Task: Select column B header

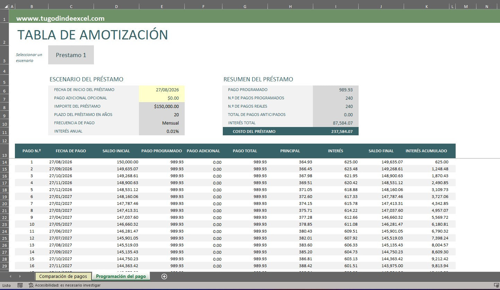Action: (x=32, y=6)
